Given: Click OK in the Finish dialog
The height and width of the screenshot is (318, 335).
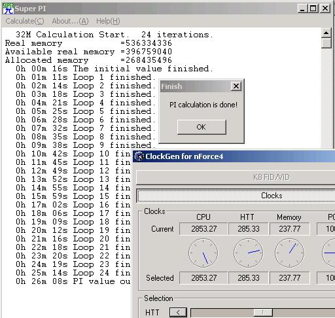Looking at the screenshot, I should pyautogui.click(x=202, y=127).
